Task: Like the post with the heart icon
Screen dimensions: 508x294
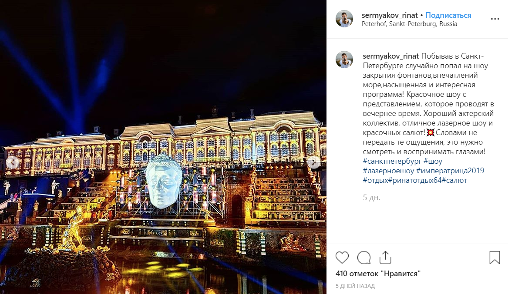Action: coord(342,258)
